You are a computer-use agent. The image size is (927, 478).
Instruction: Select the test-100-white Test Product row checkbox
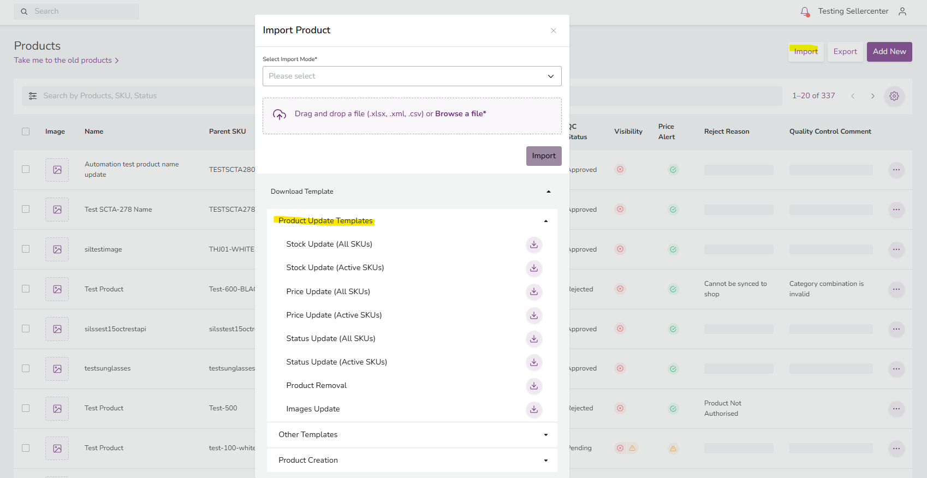[x=26, y=448]
